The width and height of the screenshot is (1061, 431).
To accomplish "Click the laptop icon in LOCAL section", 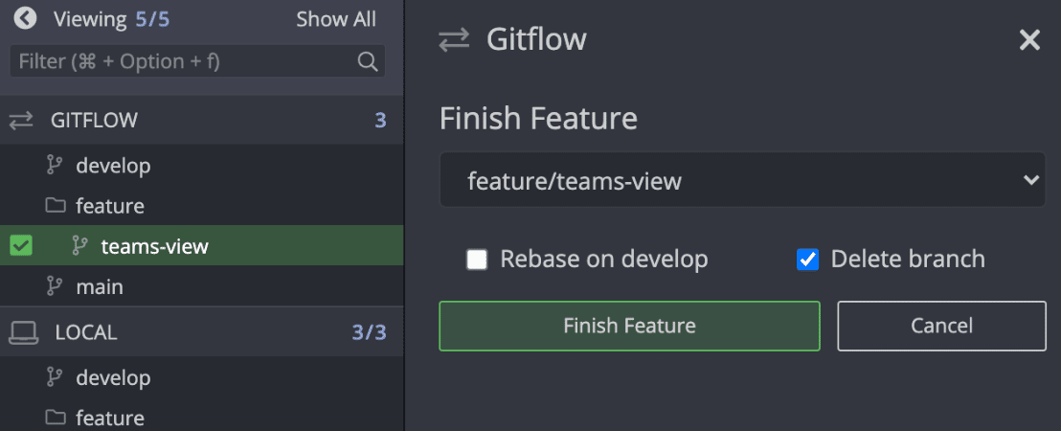I will tap(23, 332).
